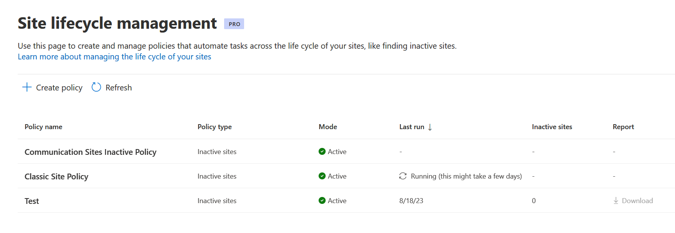Click the Refresh button label
This screenshot has width=675, height=233.
(x=118, y=87)
